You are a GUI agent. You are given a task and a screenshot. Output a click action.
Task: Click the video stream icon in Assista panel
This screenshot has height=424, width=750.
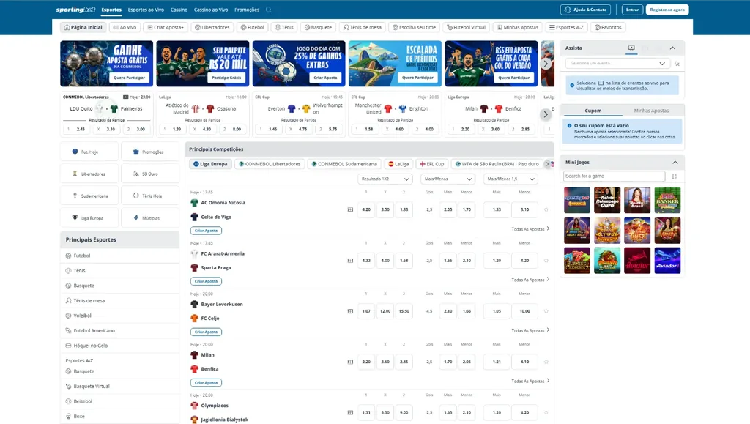click(x=631, y=48)
